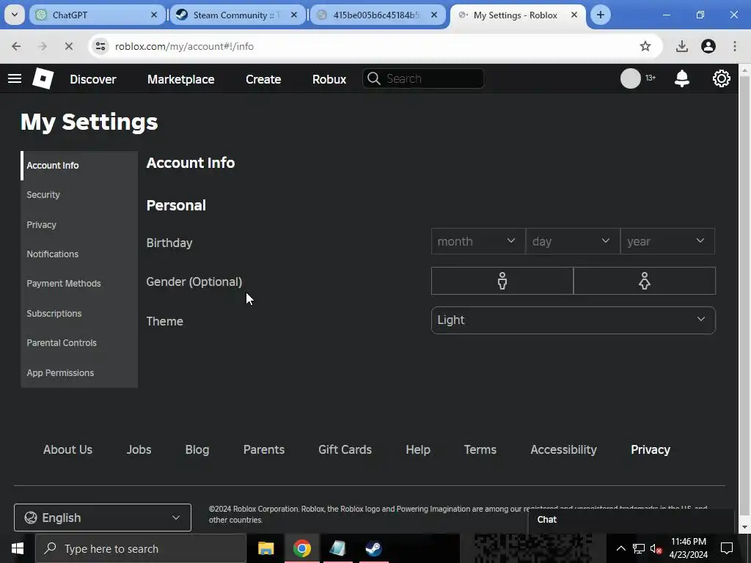The height and width of the screenshot is (563, 751).
Task: Follow the Jobs footer link
Action: point(139,449)
